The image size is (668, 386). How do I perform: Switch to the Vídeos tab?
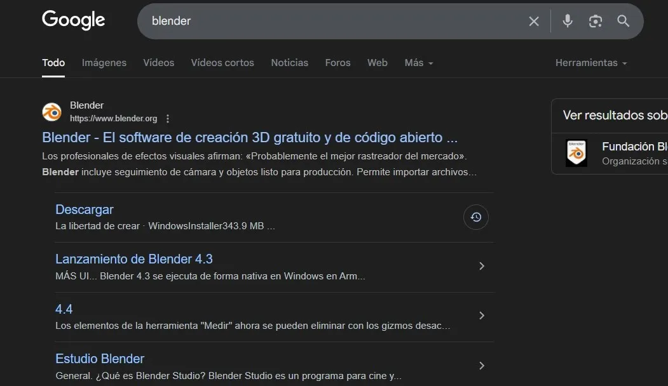click(158, 63)
